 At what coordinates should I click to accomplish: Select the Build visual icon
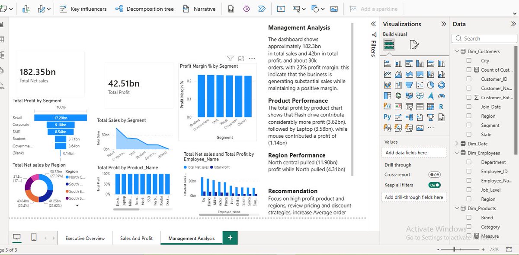point(389,44)
